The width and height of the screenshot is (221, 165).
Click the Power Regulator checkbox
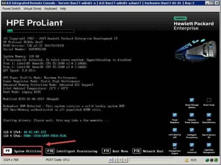[x=175, y=115]
